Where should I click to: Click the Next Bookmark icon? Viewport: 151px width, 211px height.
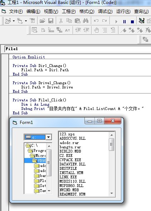tap(132, 30)
